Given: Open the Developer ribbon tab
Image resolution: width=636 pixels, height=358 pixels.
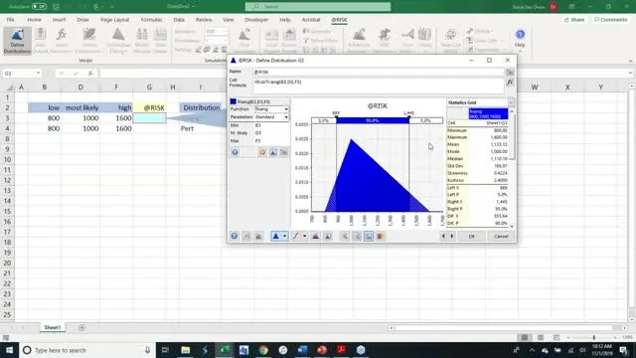Looking at the screenshot, I should 256,20.
